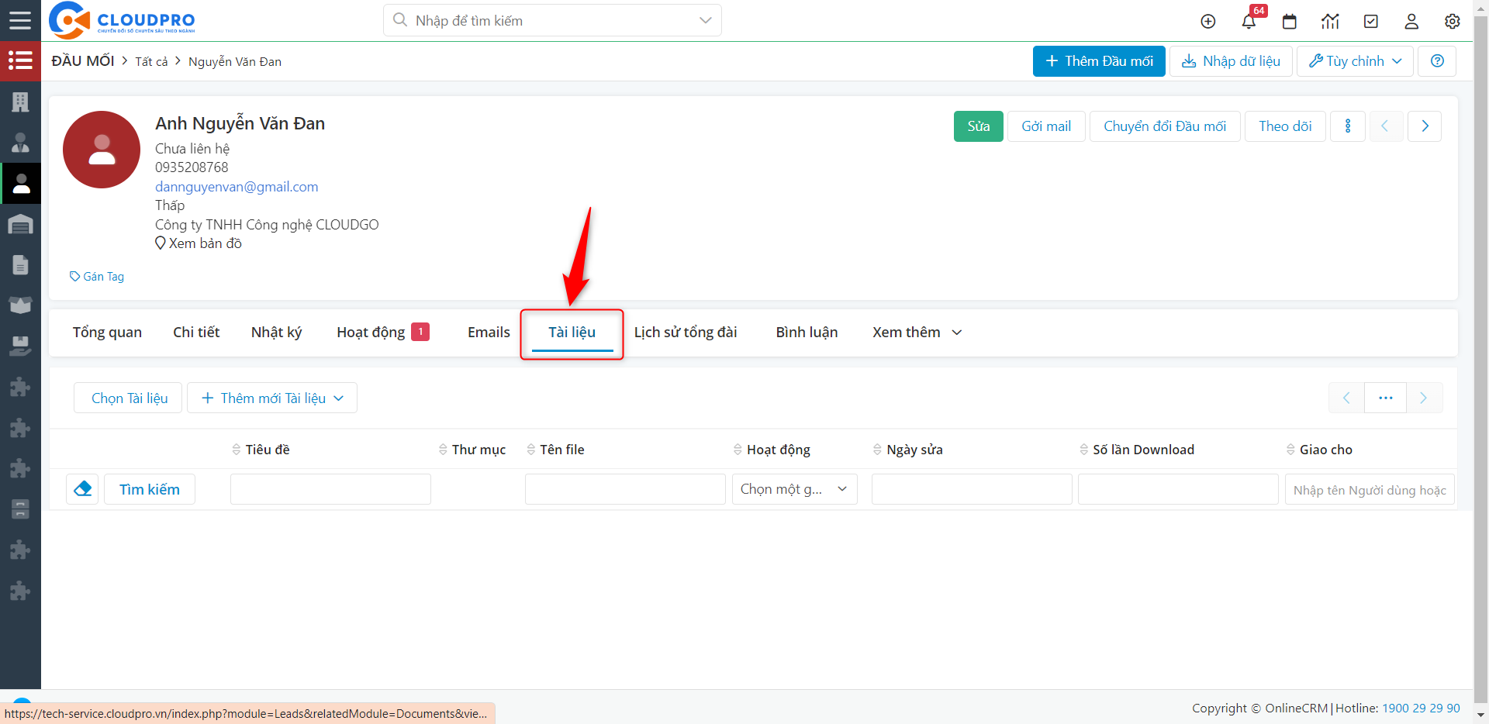Focus the global search input field
The height and width of the screenshot is (724, 1489).
coord(552,21)
